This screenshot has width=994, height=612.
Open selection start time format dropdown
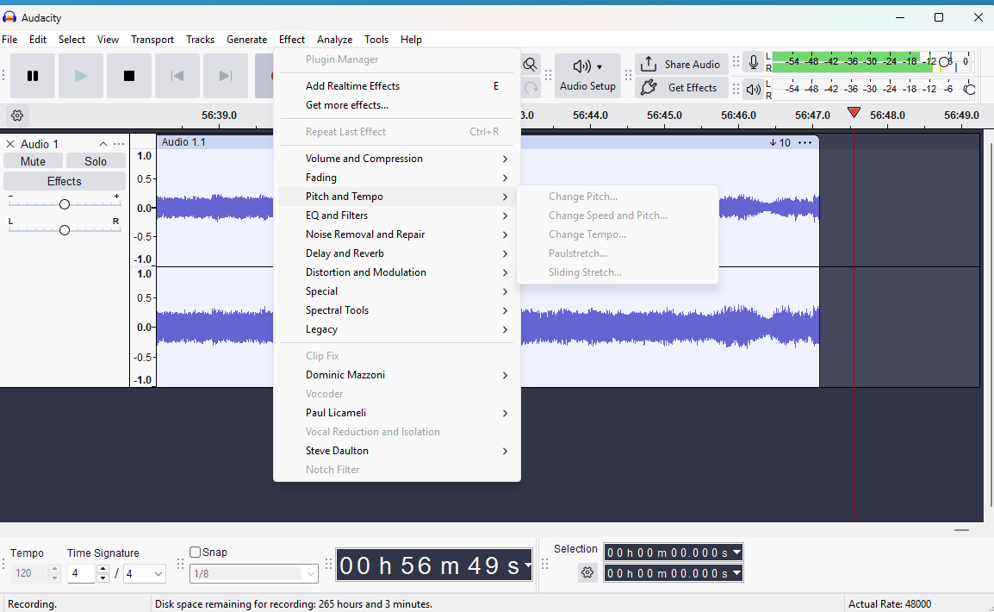(736, 553)
